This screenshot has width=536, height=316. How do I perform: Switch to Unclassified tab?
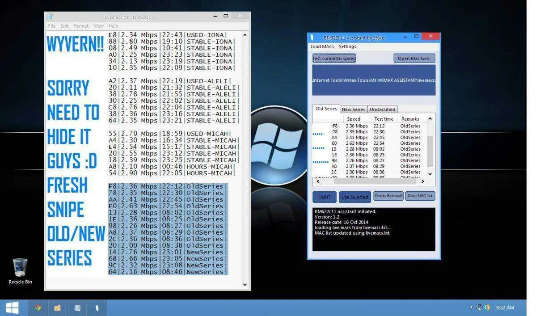(382, 110)
